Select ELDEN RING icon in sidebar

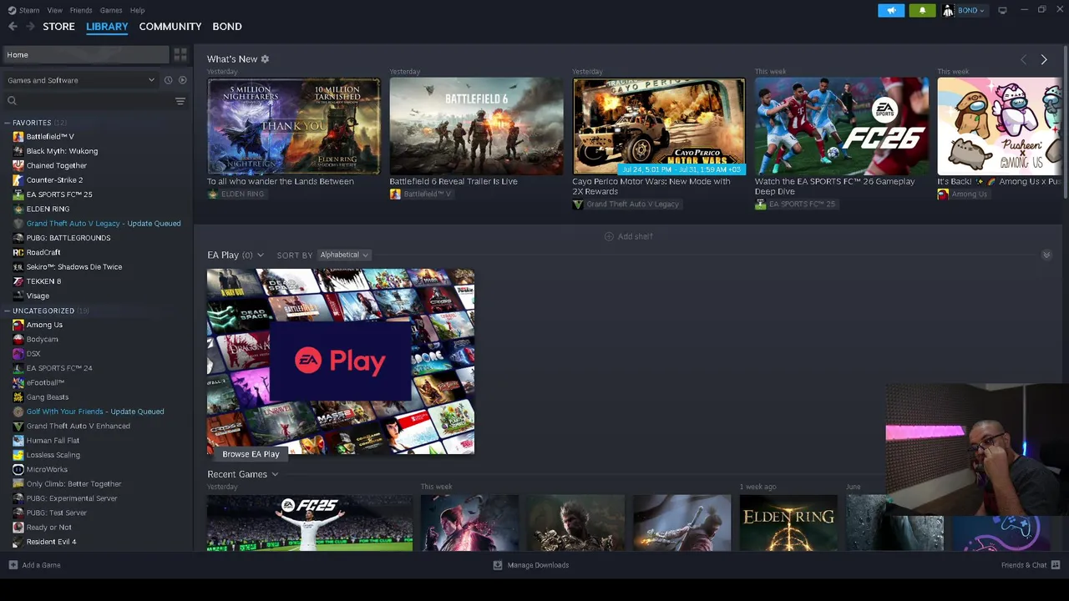click(x=18, y=209)
